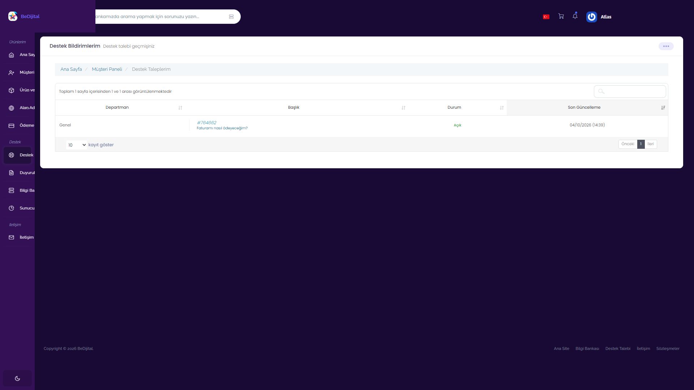Screen dimensions: 694x390
Task: Focus the table search field
Action: click(630, 91)
